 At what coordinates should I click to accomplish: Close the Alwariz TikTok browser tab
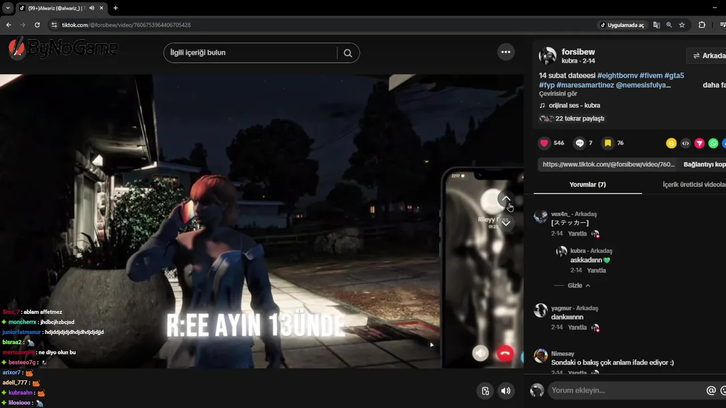103,8
